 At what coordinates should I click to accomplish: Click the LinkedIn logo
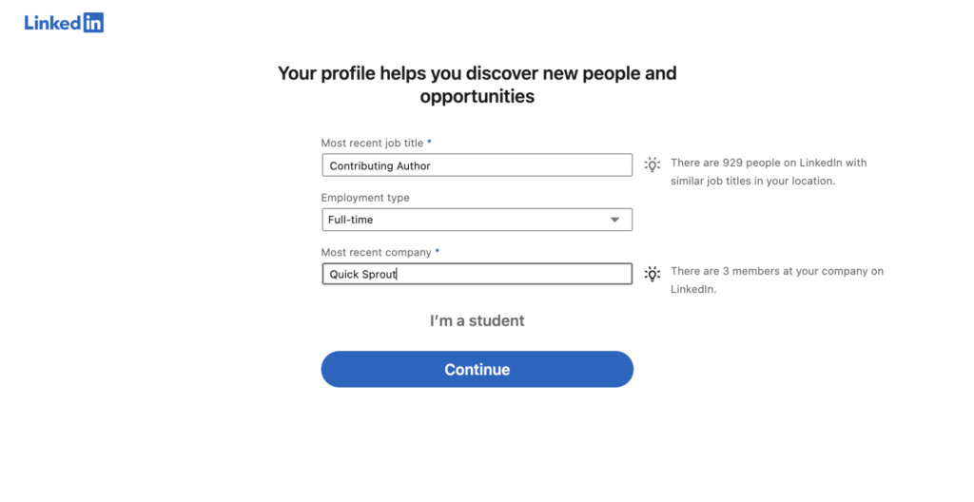click(64, 23)
